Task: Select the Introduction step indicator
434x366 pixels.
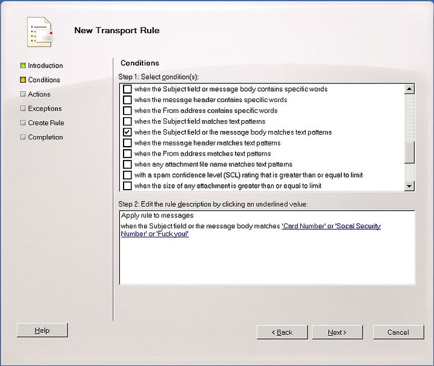Action: point(23,65)
